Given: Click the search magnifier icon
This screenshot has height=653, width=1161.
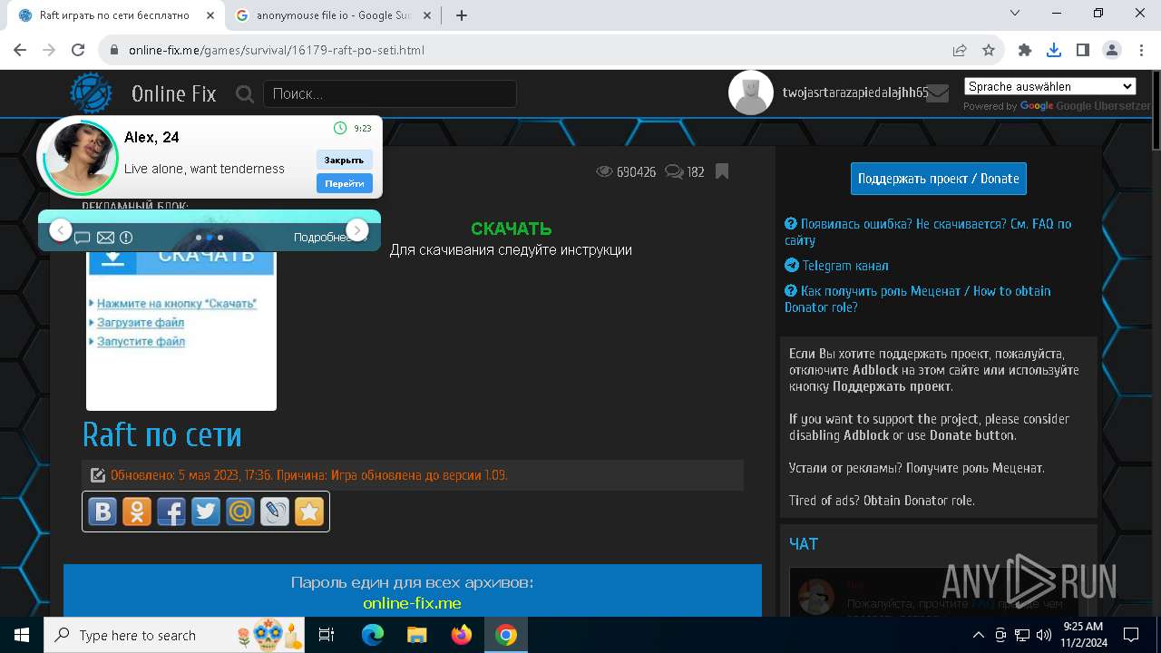Looking at the screenshot, I should [244, 93].
